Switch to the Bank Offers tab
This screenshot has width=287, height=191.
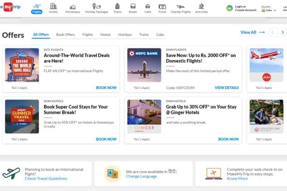pyautogui.click(x=65, y=34)
